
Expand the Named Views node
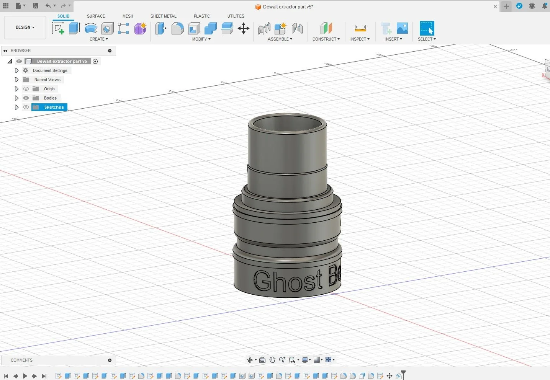tap(16, 80)
